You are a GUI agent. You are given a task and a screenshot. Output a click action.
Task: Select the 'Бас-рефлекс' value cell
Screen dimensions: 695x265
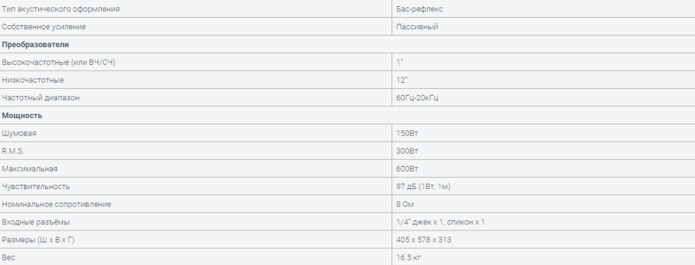click(419, 9)
